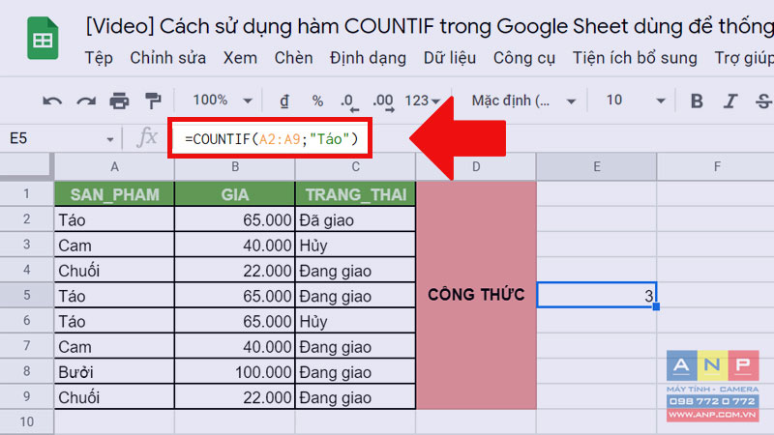Viewport: 774px width, 435px height.
Task: Open the Mặc định font dropdown
Action: point(523,101)
